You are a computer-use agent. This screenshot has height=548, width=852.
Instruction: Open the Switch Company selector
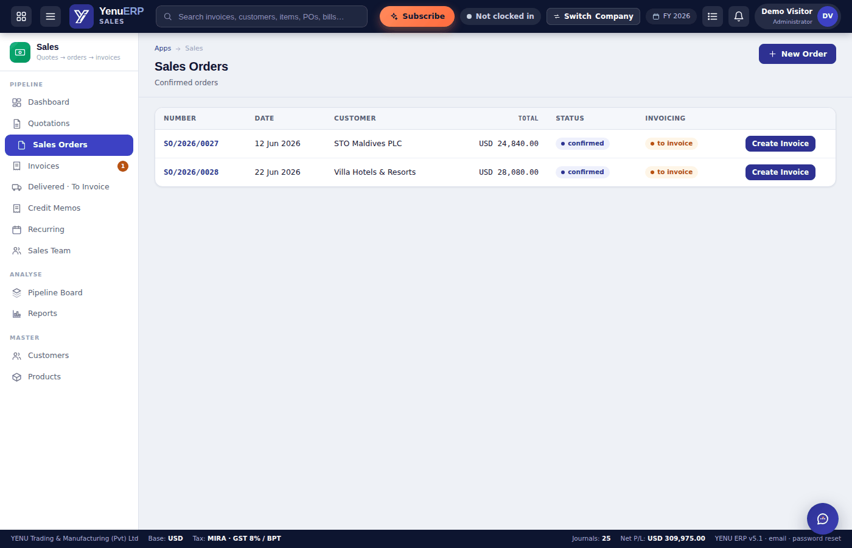click(x=593, y=16)
